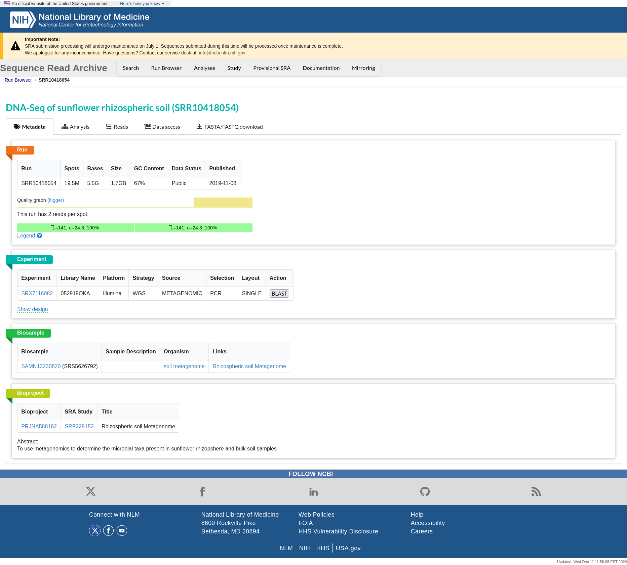Open the Study menu item
Viewport: 627px width, 565px height.
point(234,68)
